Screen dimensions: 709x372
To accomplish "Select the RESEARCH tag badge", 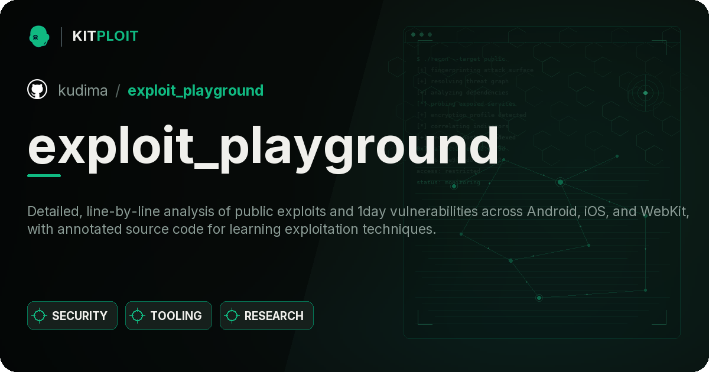I will (266, 316).
